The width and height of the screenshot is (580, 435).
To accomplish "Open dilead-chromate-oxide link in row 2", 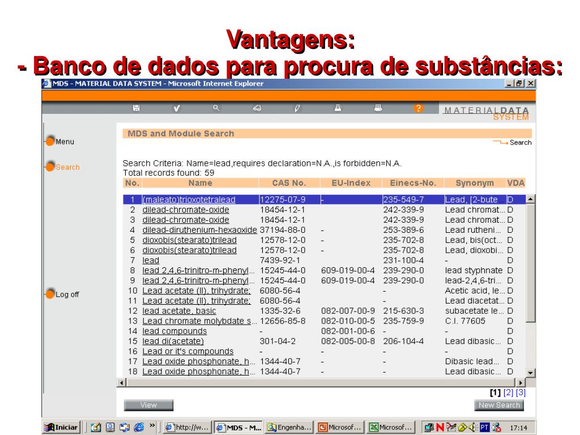I will pyautogui.click(x=186, y=210).
